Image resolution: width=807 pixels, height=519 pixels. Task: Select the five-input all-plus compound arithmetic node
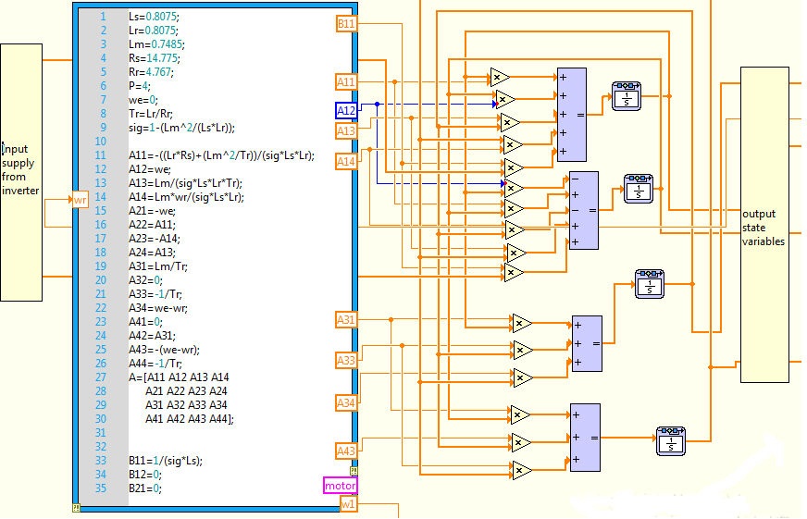(x=572, y=114)
